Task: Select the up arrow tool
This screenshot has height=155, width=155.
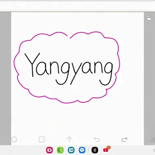Action: coord(69,139)
